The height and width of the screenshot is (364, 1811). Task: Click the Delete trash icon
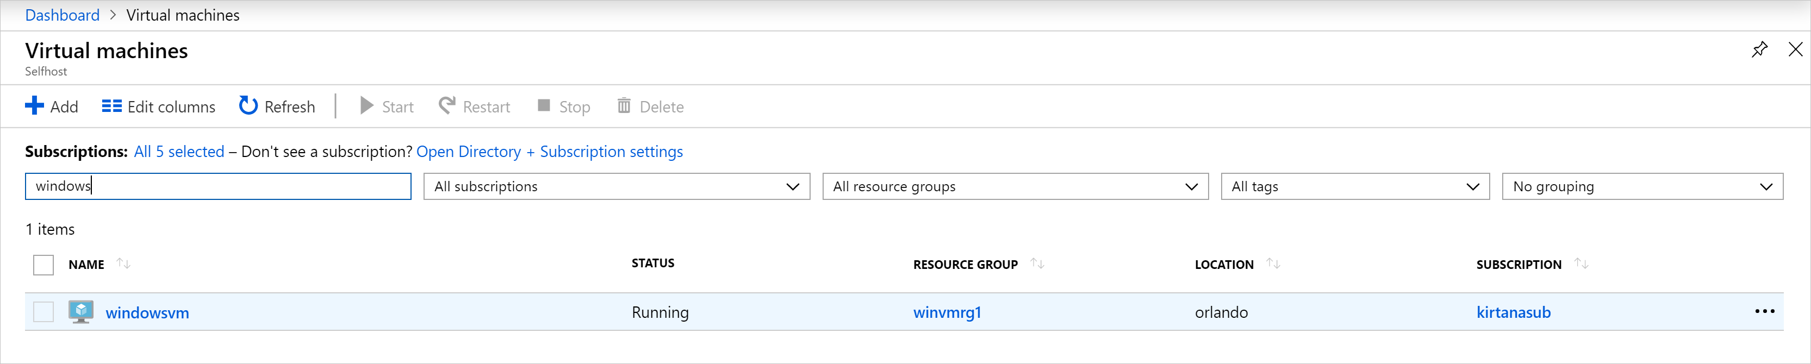click(624, 106)
